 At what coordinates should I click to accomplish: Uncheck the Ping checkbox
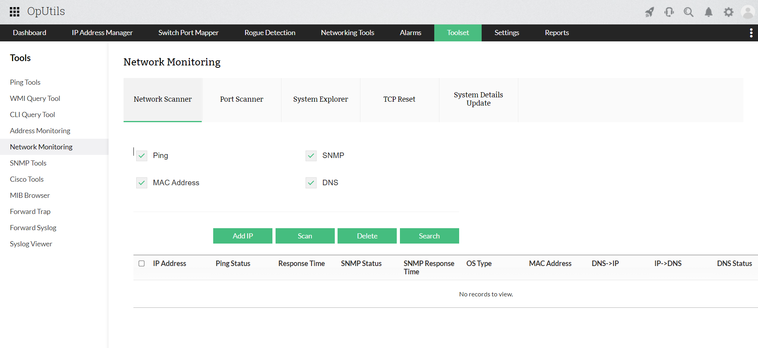pyautogui.click(x=142, y=156)
